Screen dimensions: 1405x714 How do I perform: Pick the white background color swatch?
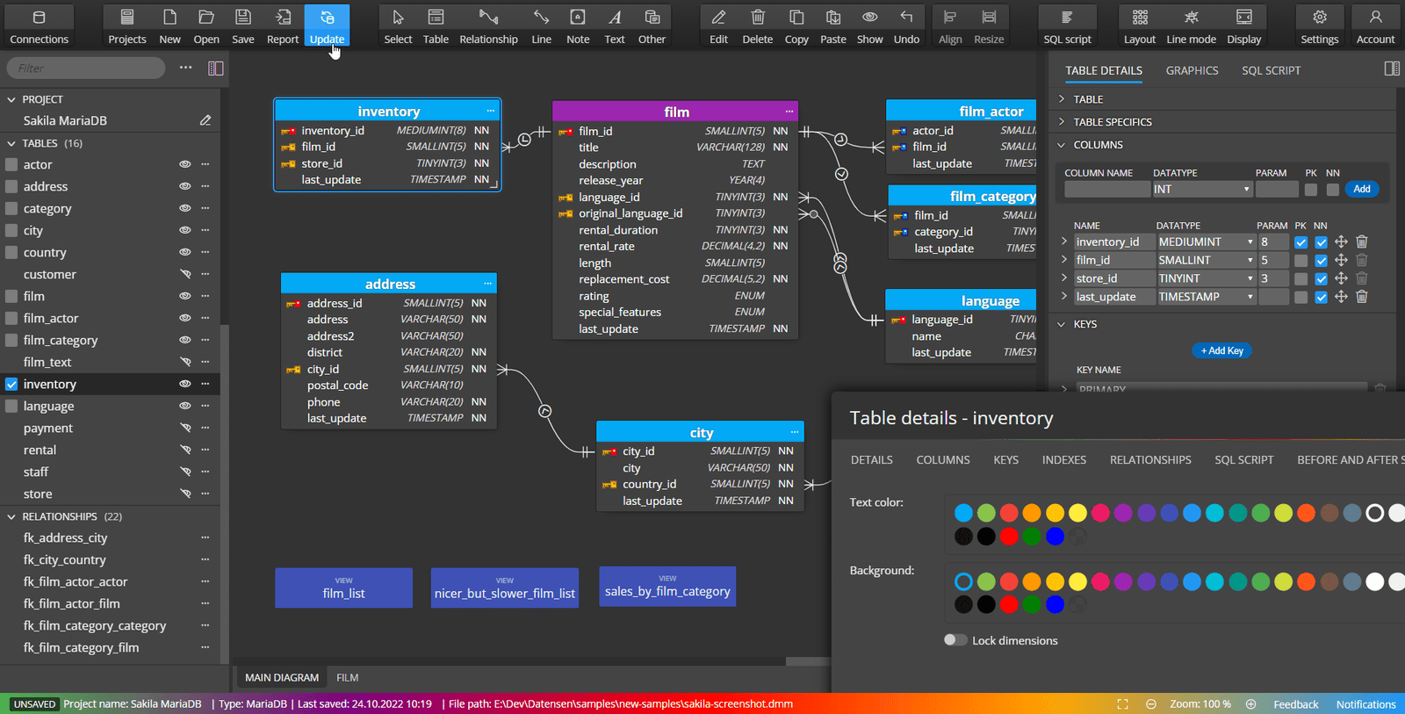(1375, 581)
